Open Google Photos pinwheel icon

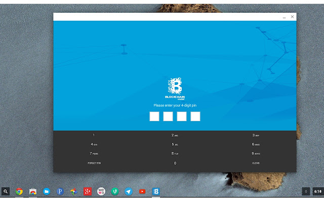tap(73, 191)
